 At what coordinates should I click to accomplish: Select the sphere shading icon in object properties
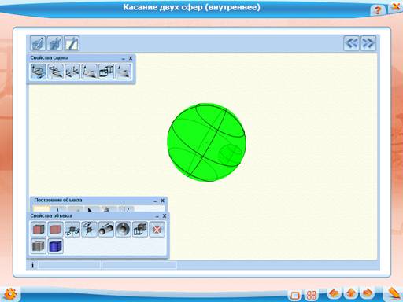(x=123, y=230)
